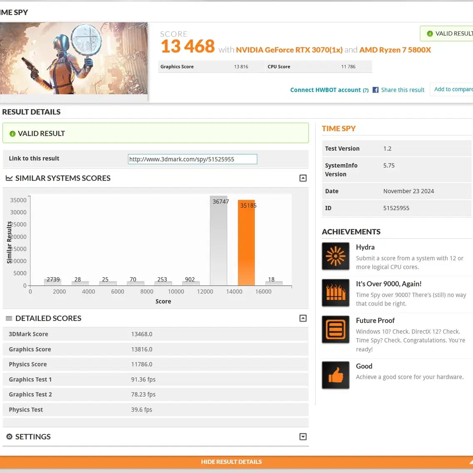Click the orange 35185 chart bar

tap(246, 242)
